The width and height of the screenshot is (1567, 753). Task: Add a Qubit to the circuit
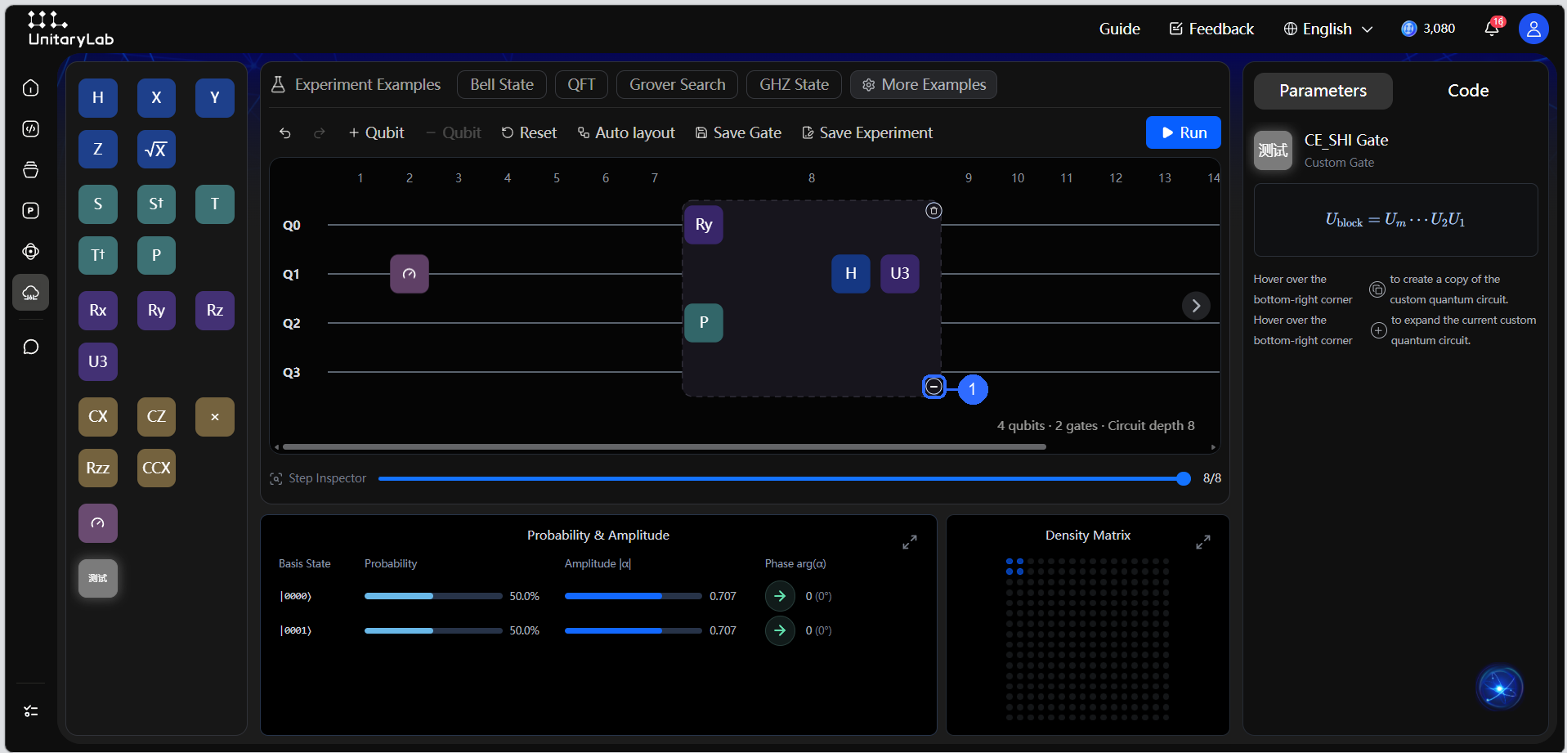point(376,132)
